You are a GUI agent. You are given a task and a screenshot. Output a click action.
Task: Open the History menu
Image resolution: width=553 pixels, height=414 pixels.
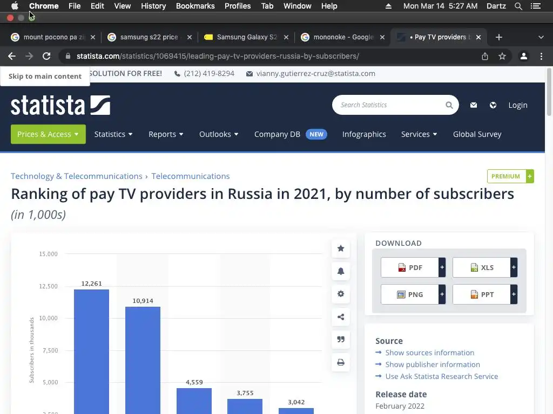coord(153,6)
